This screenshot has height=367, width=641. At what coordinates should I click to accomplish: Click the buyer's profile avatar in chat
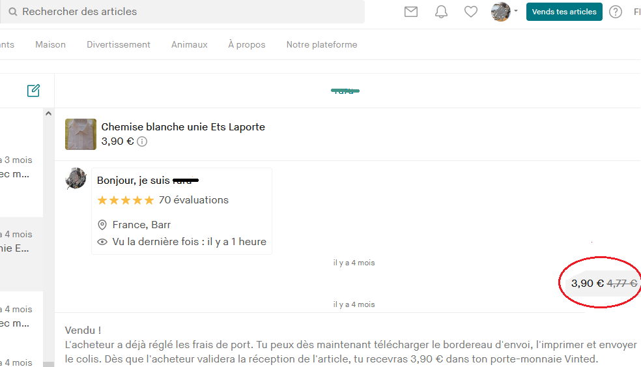(x=76, y=178)
